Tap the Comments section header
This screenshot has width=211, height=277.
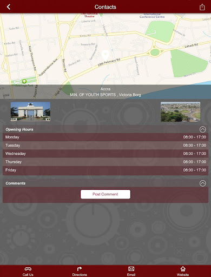click(105, 183)
